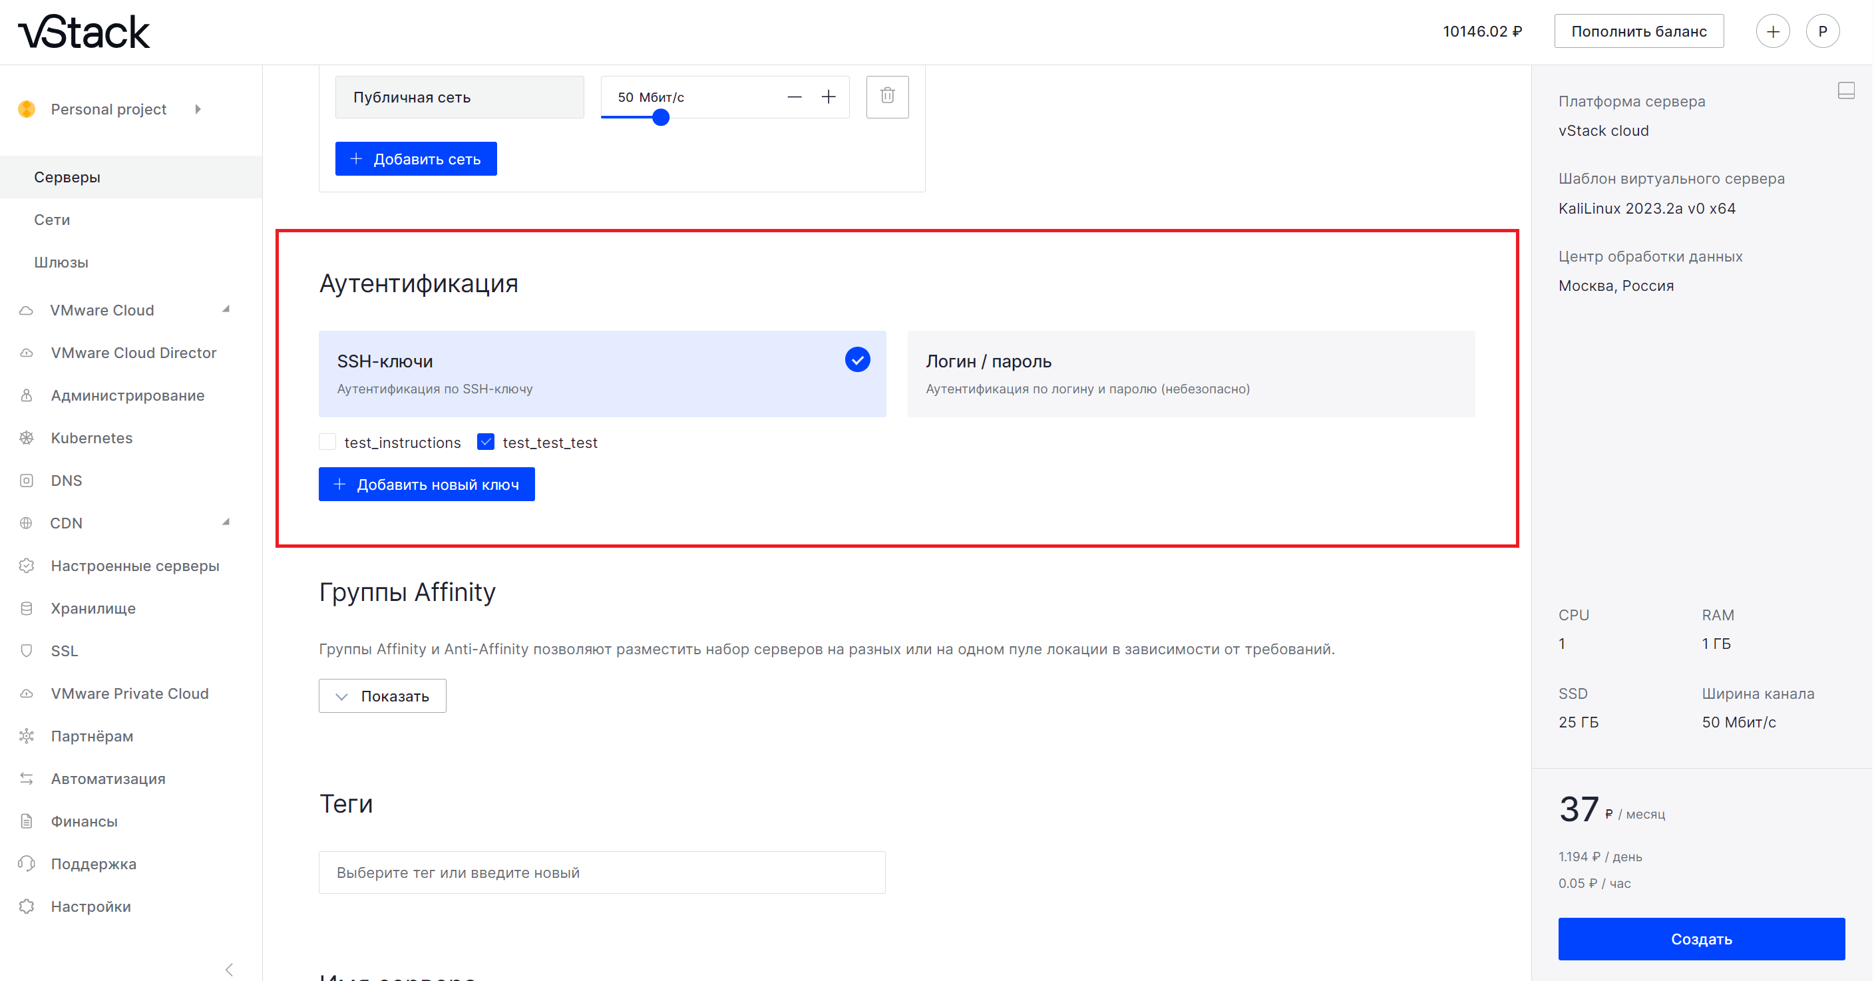Open Партнёрам section

coord(93,736)
